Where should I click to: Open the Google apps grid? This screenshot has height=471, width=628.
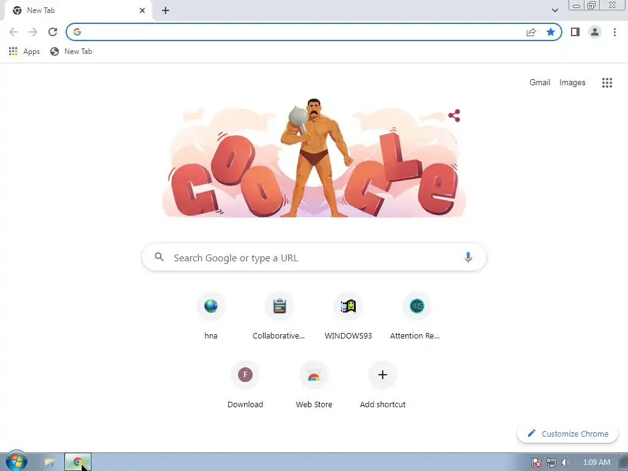607,83
